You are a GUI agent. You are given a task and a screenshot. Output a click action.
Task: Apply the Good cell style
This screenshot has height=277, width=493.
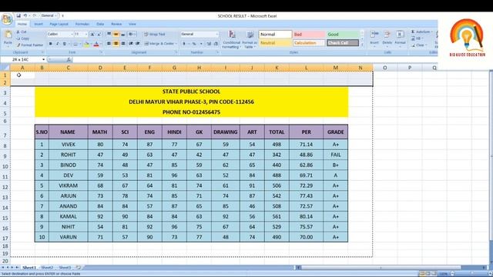pos(343,34)
